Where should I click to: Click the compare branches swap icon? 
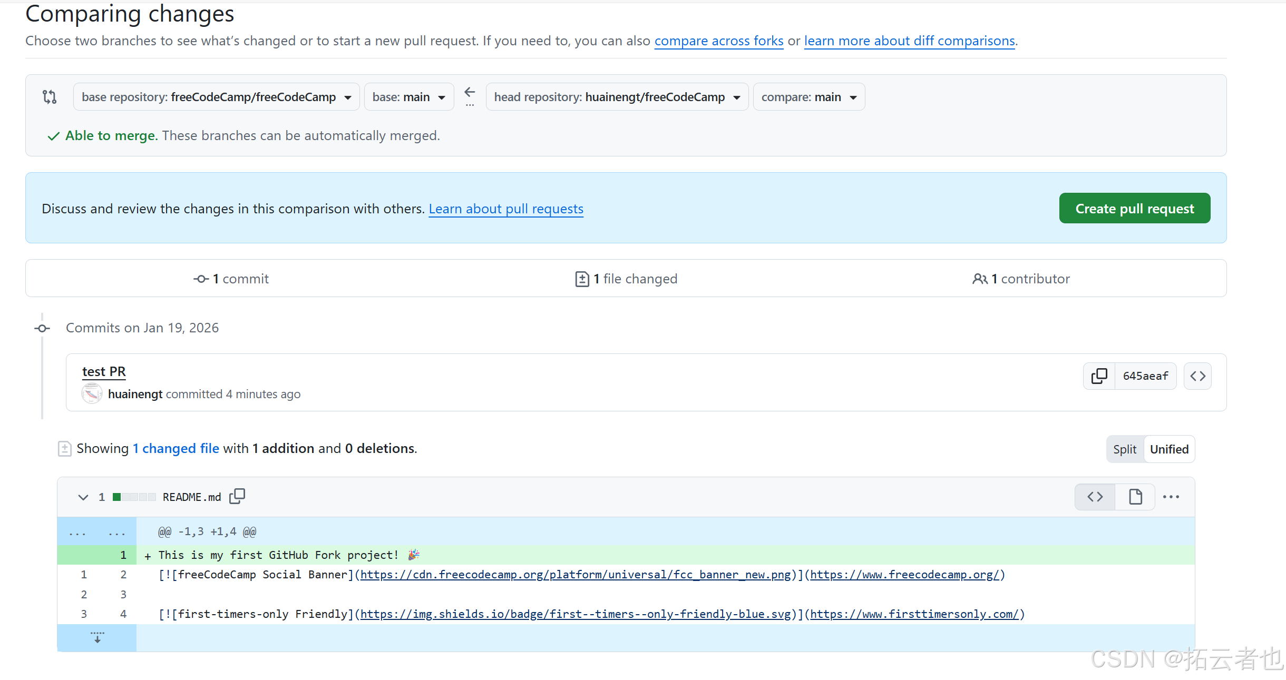click(50, 97)
